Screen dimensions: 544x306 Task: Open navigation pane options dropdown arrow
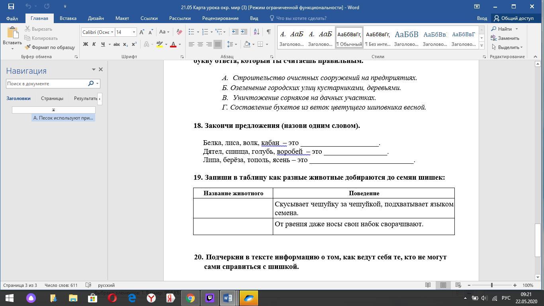[94, 69]
